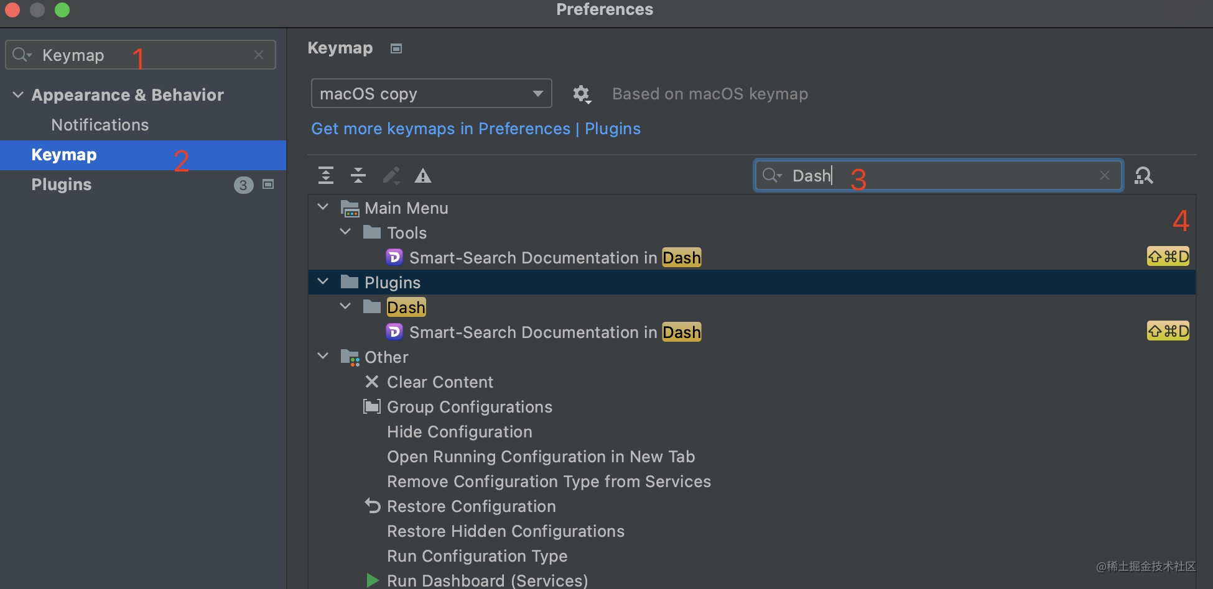1213x589 pixels.
Task: Collapse the Appearance & Behavior section
Action: point(18,95)
